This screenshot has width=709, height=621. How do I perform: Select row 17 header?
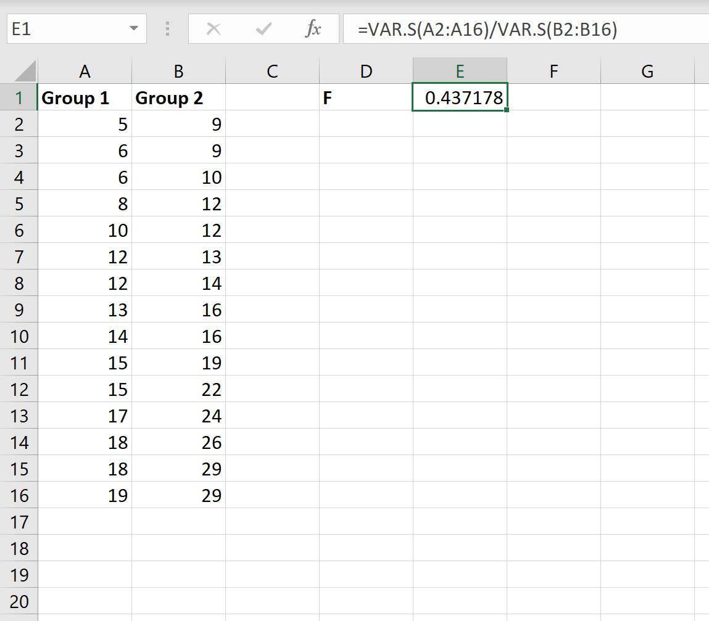coord(19,522)
